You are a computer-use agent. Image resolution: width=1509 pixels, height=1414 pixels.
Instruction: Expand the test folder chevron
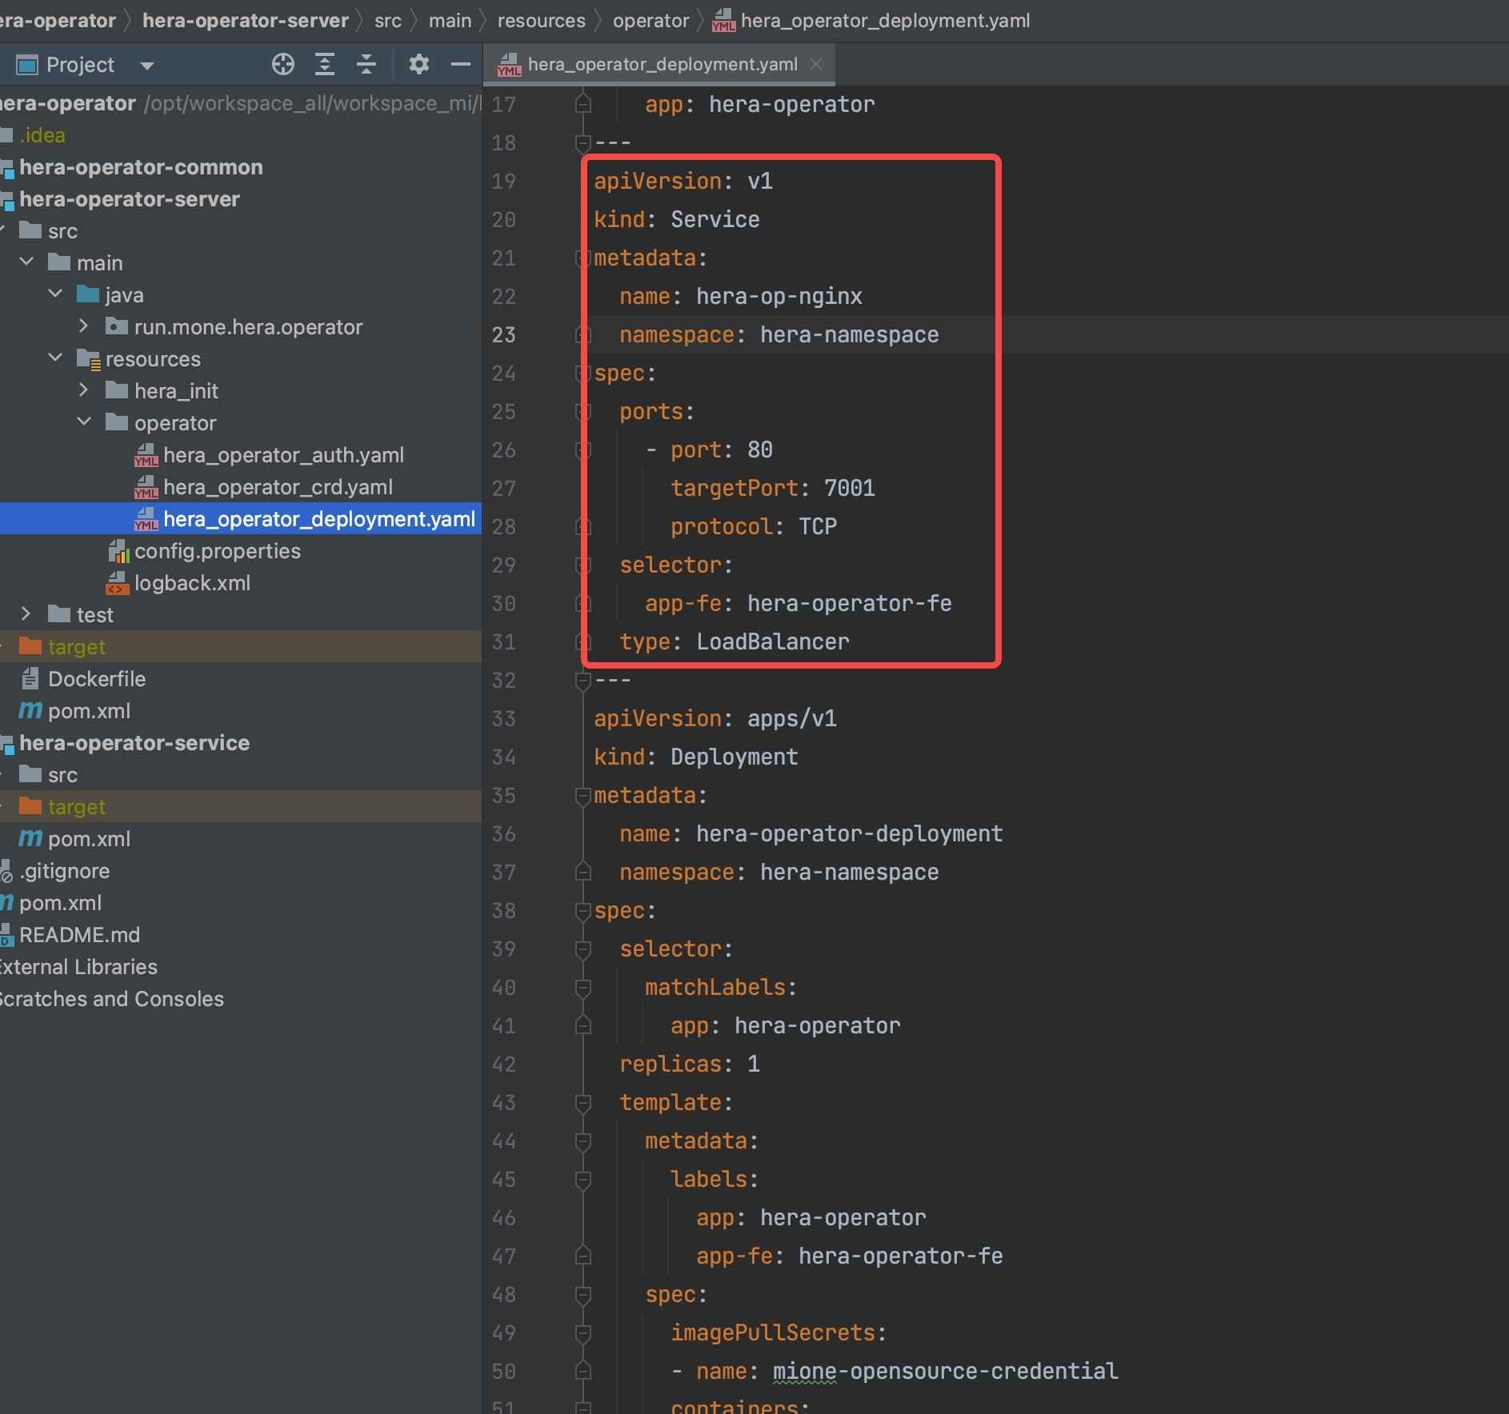[x=26, y=613]
